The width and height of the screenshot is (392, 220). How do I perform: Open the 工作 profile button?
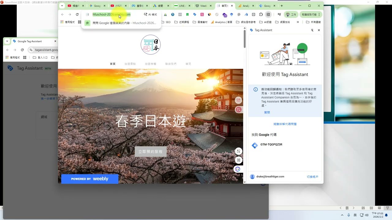click(291, 14)
